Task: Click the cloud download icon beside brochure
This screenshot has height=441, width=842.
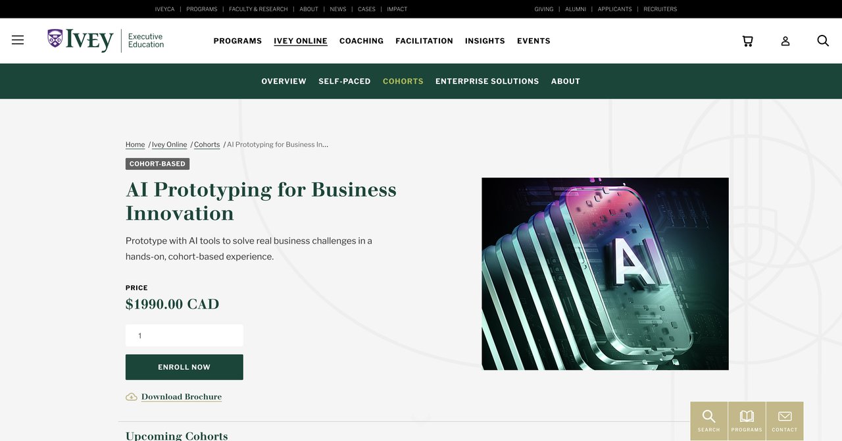Action: (132, 397)
